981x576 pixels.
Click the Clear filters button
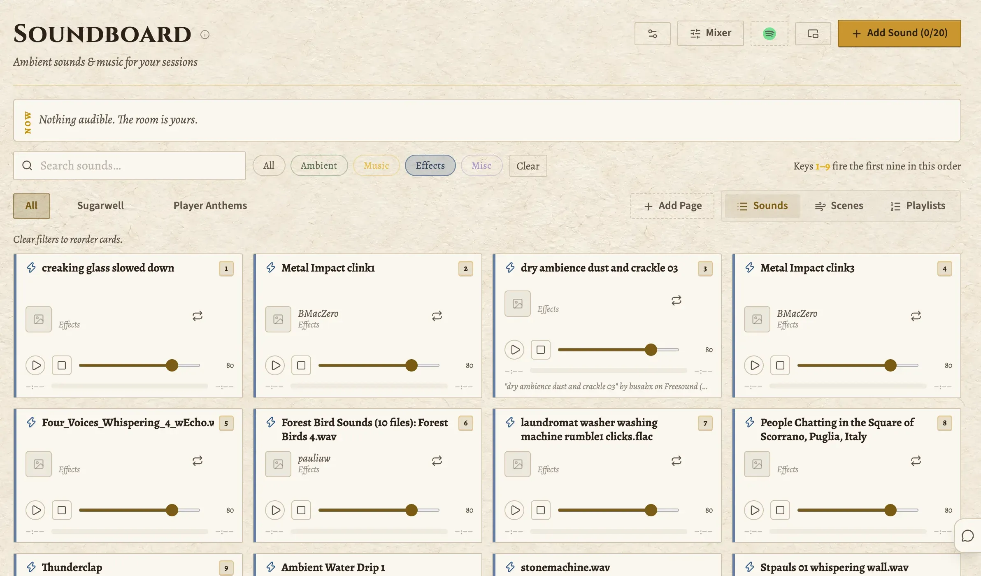click(x=528, y=166)
